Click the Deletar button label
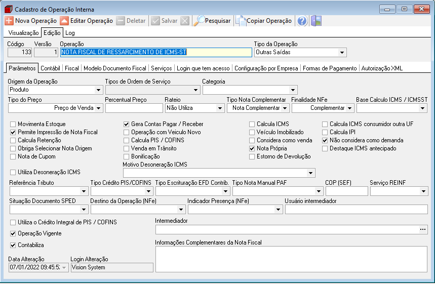Screen dimensions: 435x284 coord(136,21)
